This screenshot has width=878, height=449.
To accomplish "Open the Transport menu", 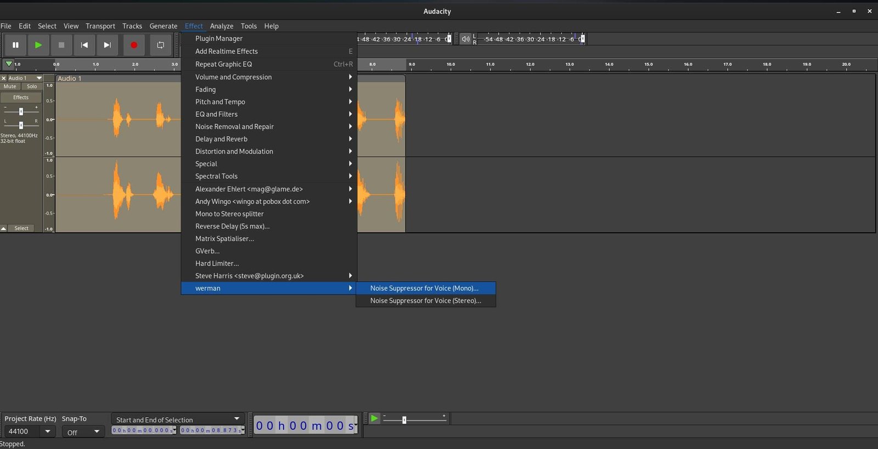I will (x=100, y=26).
